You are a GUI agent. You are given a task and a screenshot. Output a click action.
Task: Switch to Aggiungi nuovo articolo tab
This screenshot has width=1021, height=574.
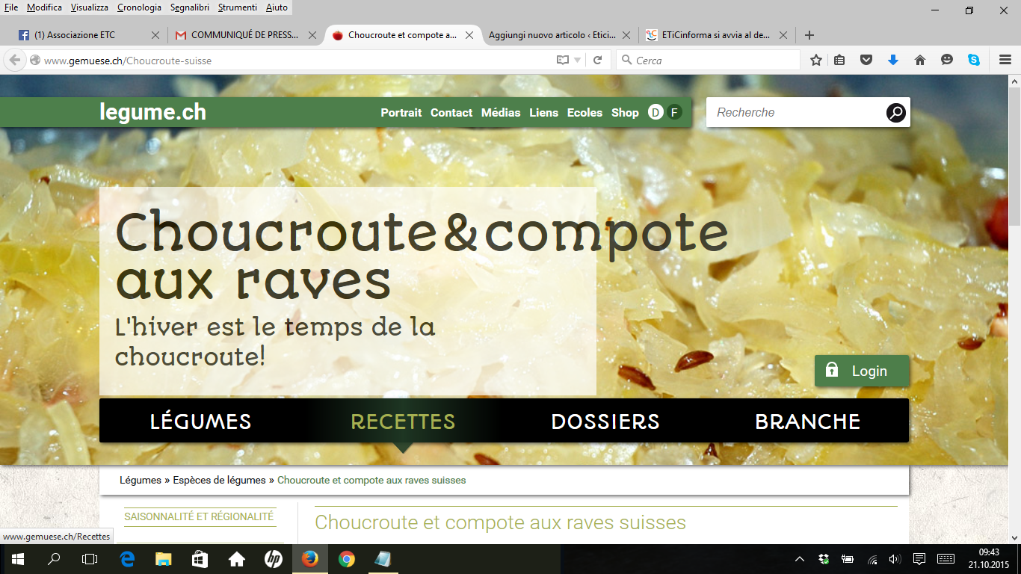pyautogui.click(x=559, y=35)
